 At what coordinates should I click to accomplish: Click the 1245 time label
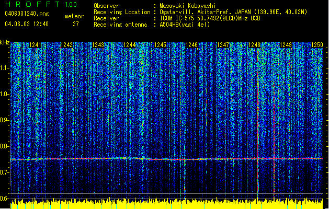coord(161,45)
